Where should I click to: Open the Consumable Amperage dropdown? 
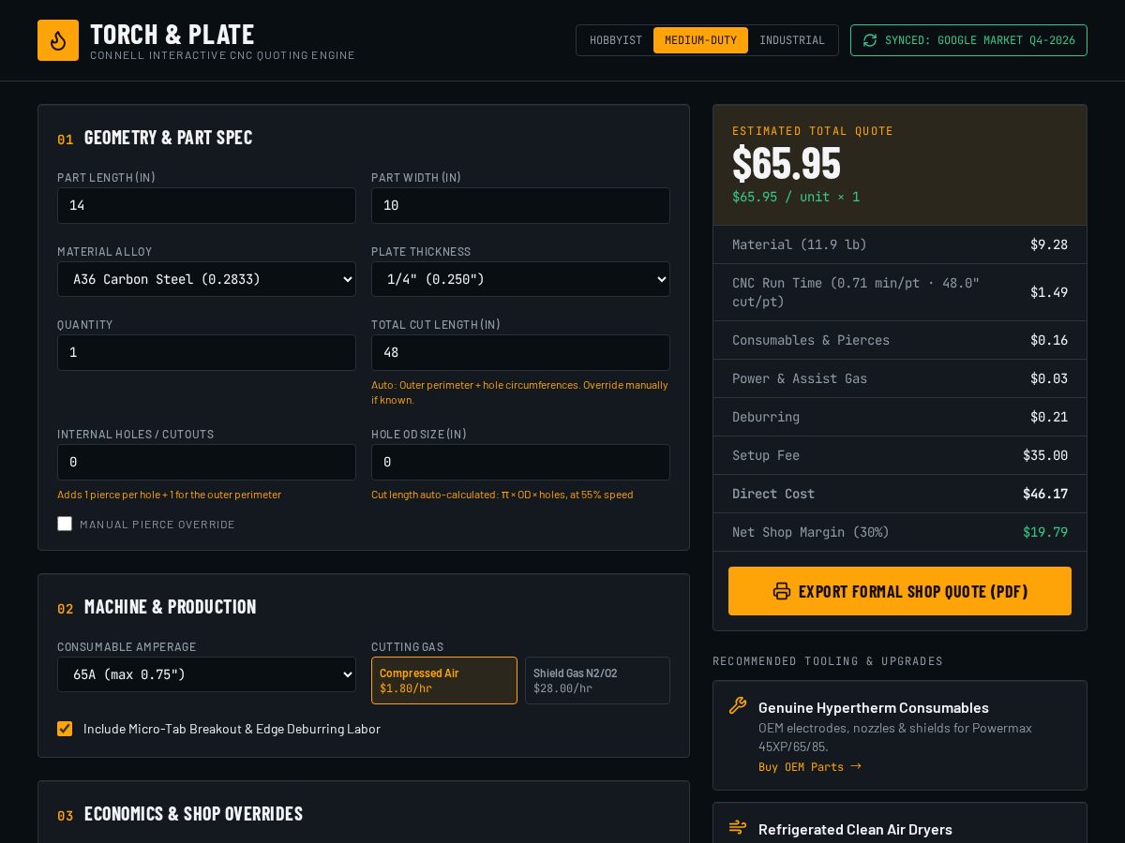click(206, 674)
